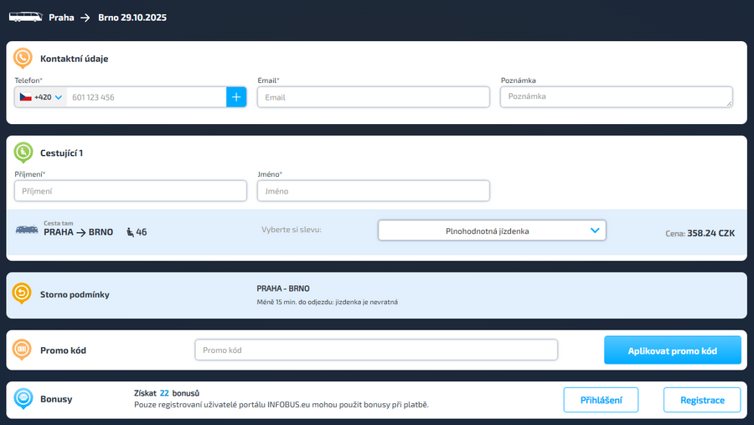
Task: Click the Přihlášení login button
Action: [x=601, y=400]
